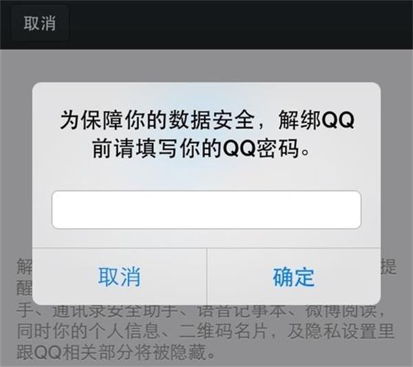Click the grey area above the dialog
The height and width of the screenshot is (367, 413).
click(x=206, y=66)
